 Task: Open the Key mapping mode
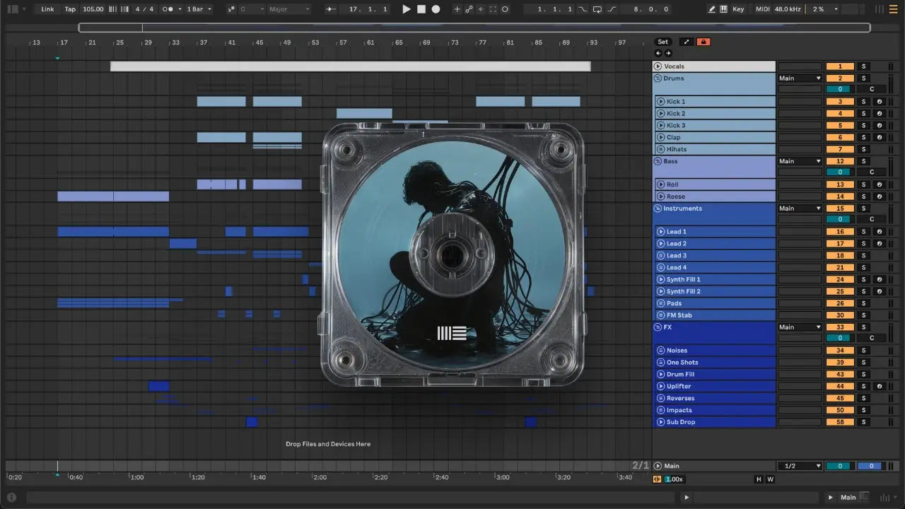point(738,9)
